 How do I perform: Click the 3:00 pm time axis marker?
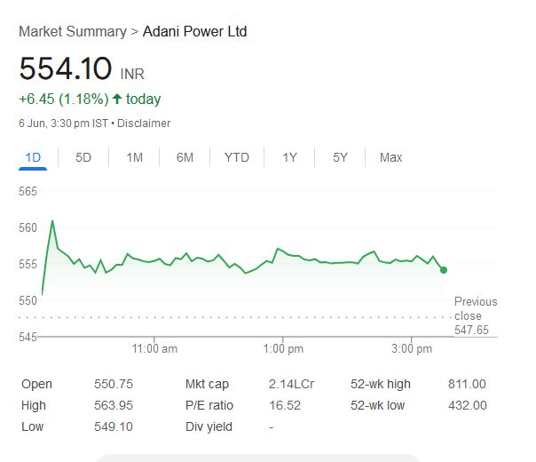point(412,349)
